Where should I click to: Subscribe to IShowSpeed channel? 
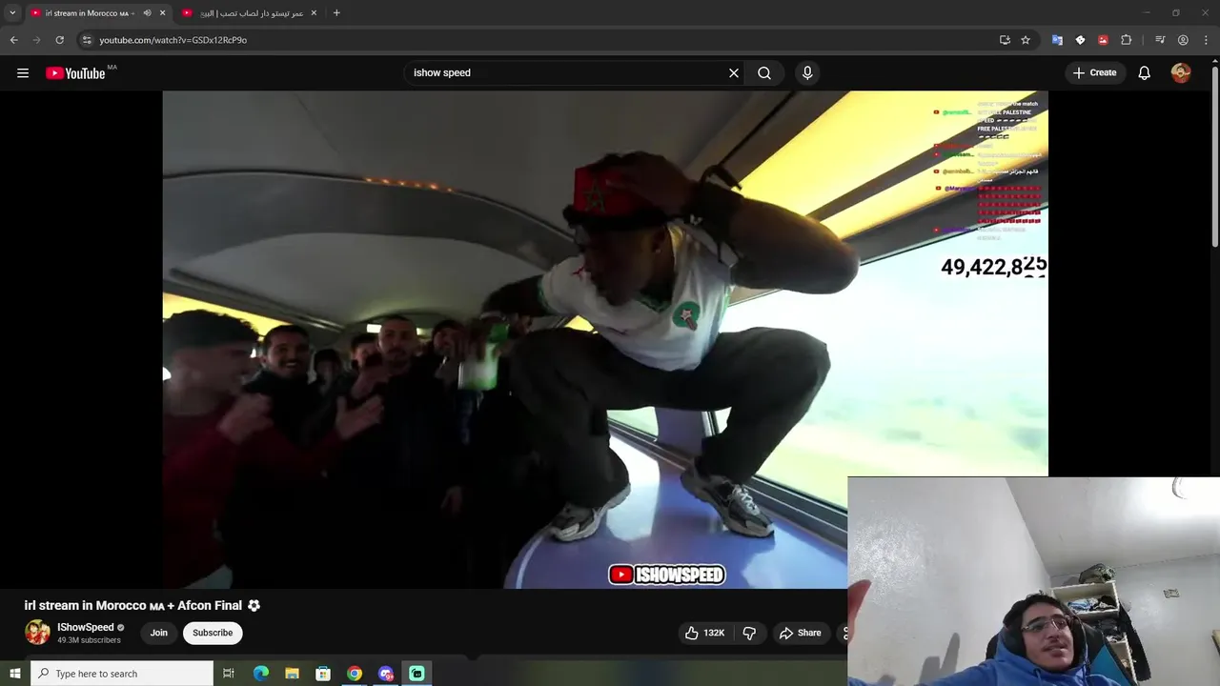(x=213, y=633)
